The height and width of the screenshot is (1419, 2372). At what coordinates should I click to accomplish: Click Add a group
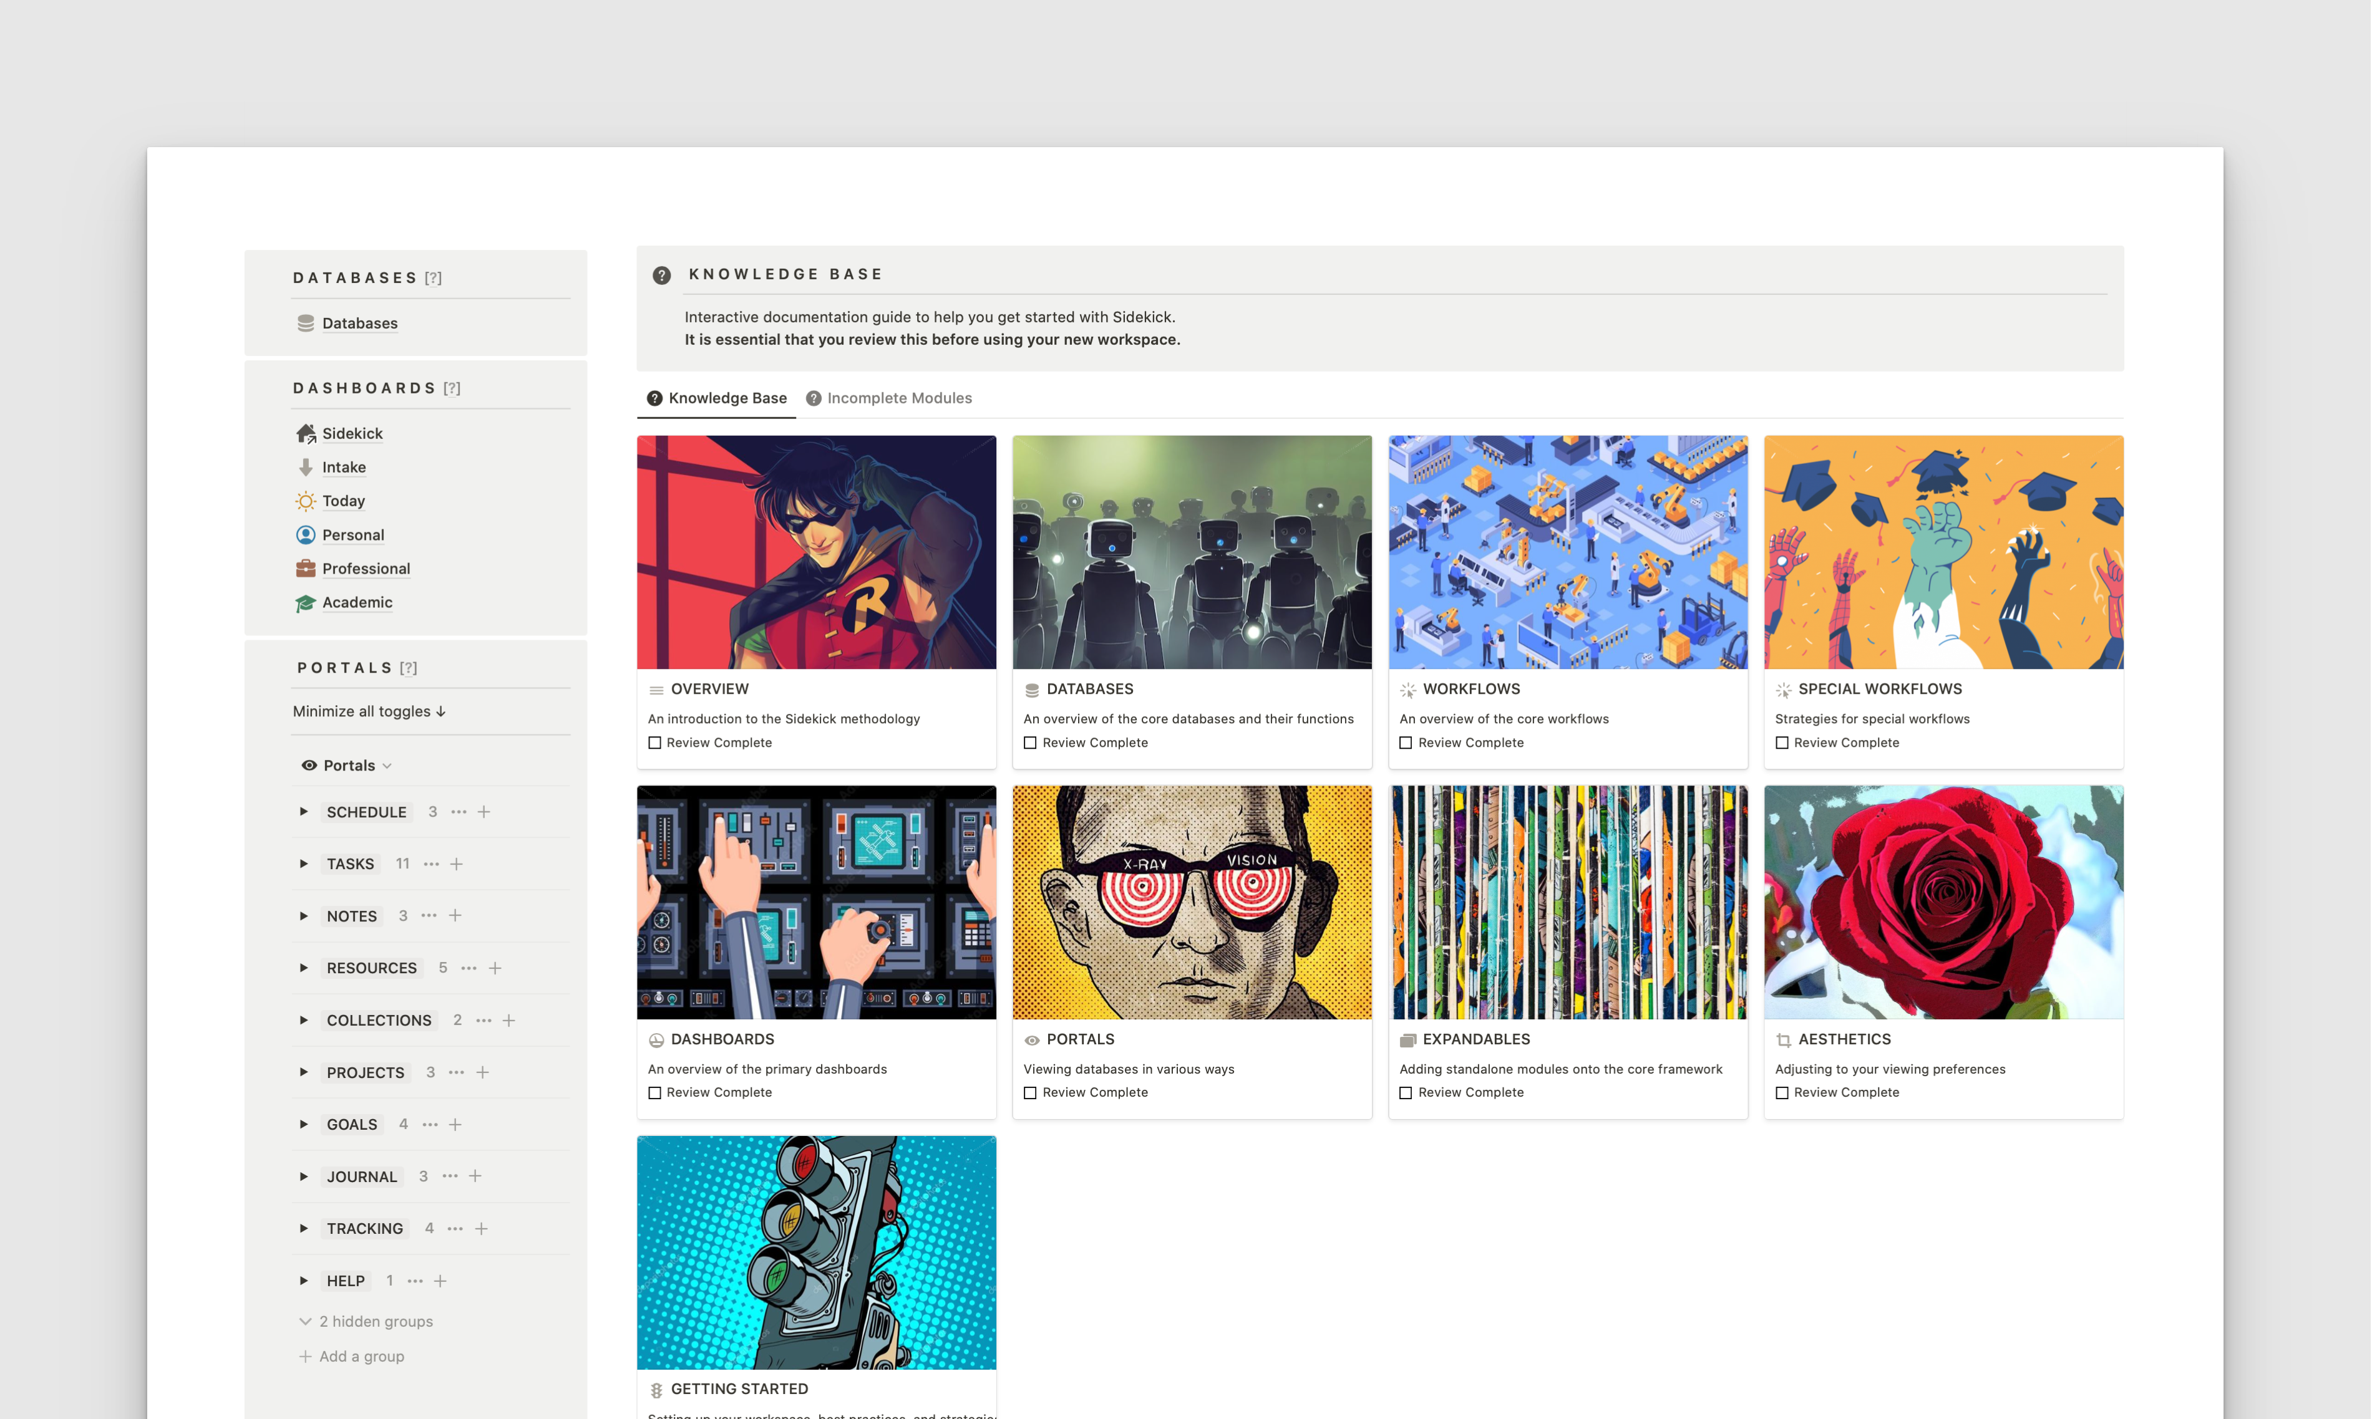(x=362, y=1356)
